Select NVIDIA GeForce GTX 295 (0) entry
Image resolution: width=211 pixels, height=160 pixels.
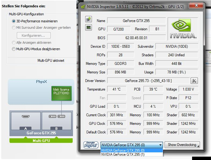[132, 150]
